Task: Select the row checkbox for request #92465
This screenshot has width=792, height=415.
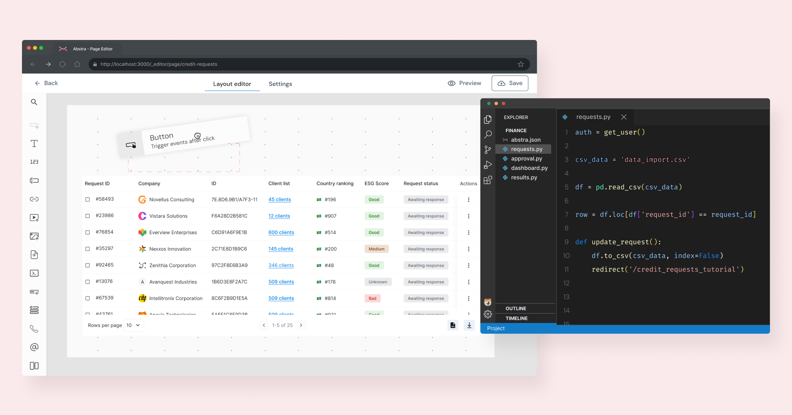Action: coord(87,265)
